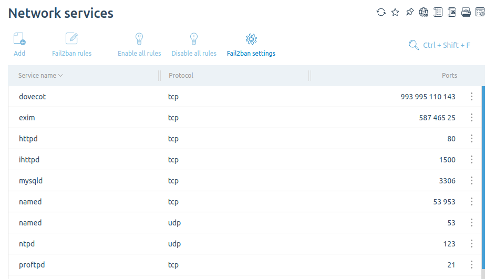
Task: Click the printer icon
Action: 466,12
